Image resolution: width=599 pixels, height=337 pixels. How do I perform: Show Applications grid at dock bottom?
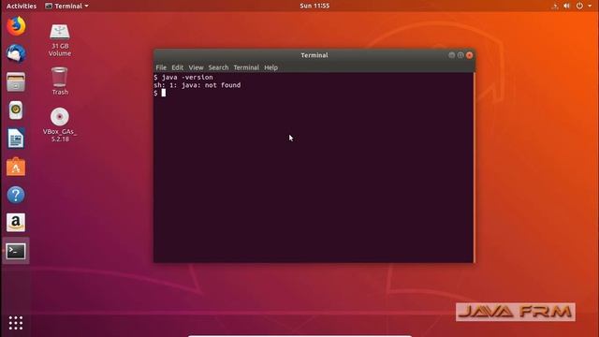click(16, 323)
